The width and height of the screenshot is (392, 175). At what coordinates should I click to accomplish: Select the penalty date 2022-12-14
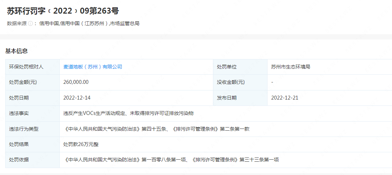[x=77, y=98]
